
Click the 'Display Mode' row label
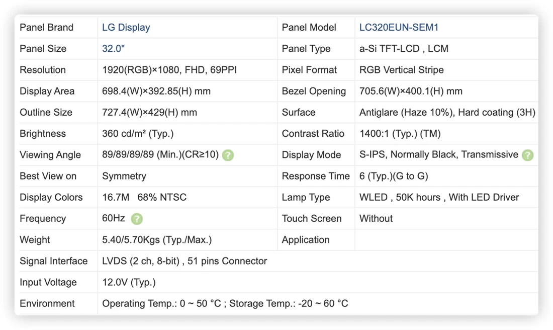(x=311, y=155)
